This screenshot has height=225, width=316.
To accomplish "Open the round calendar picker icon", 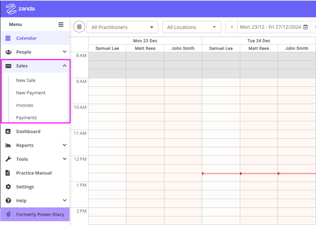I will pyautogui.click(x=79, y=27).
